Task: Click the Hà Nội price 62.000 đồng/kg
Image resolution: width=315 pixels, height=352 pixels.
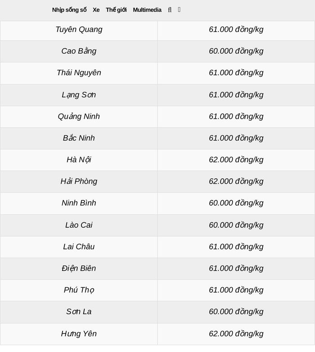Action: pos(236,160)
